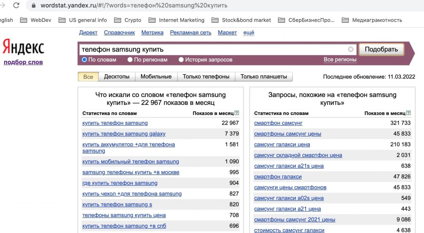The width and height of the screenshot is (424, 233).
Task: Expand the ещё services menu
Action: coord(249,32)
